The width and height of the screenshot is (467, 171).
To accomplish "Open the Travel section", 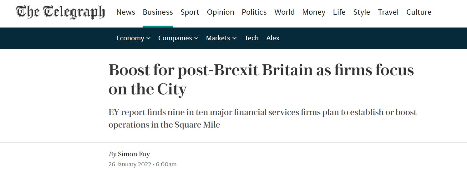I will tap(388, 12).
